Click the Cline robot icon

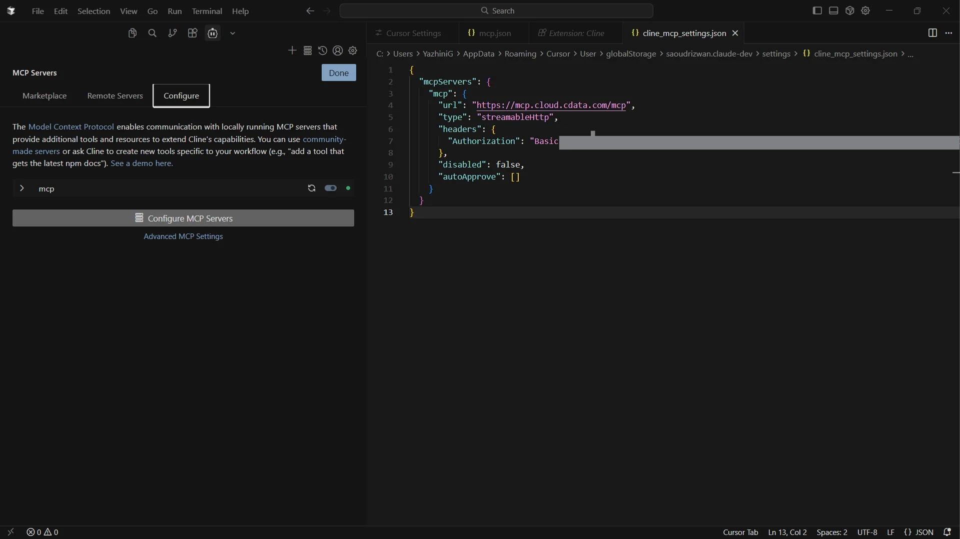point(213,33)
